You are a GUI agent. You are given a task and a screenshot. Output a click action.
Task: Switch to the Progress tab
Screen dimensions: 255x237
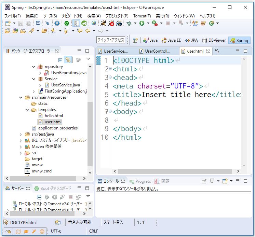pyautogui.click(x=140, y=181)
